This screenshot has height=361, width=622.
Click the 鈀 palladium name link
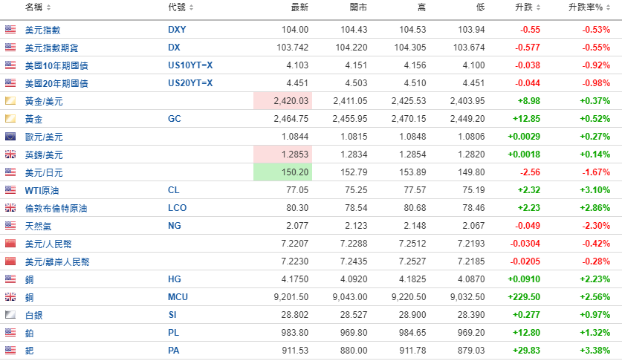30,351
